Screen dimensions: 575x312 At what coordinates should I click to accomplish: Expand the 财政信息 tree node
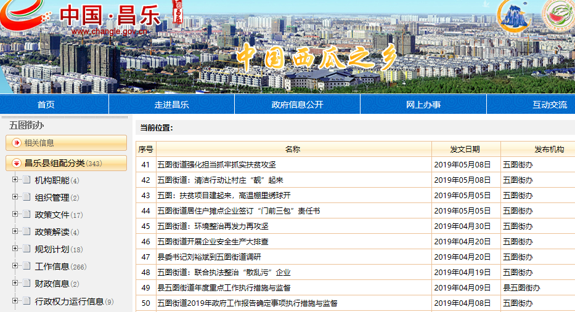pyautogui.click(x=15, y=284)
